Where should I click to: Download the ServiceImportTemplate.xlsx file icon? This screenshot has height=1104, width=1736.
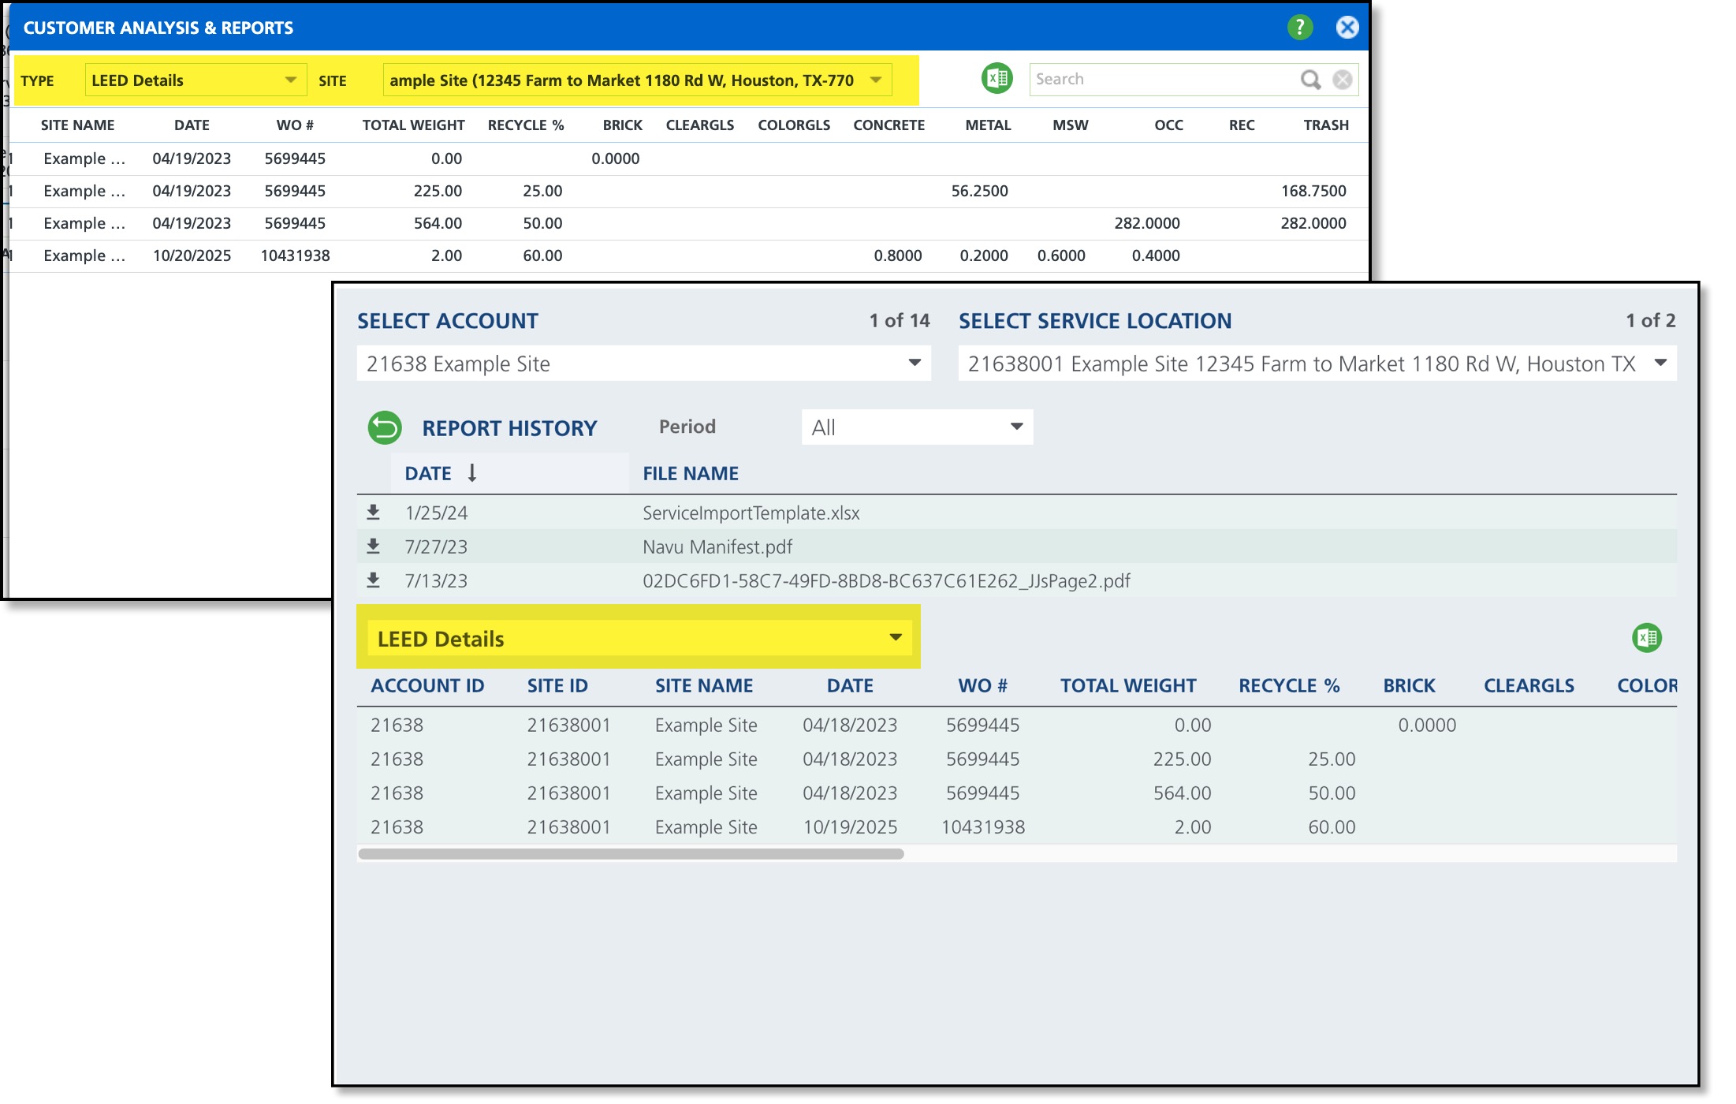pos(374,513)
